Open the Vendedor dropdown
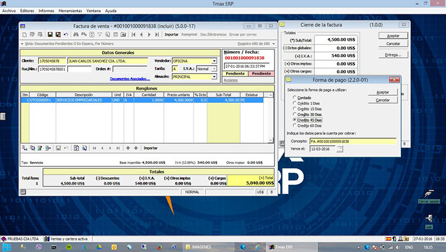446x252 pixels. (x=214, y=61)
